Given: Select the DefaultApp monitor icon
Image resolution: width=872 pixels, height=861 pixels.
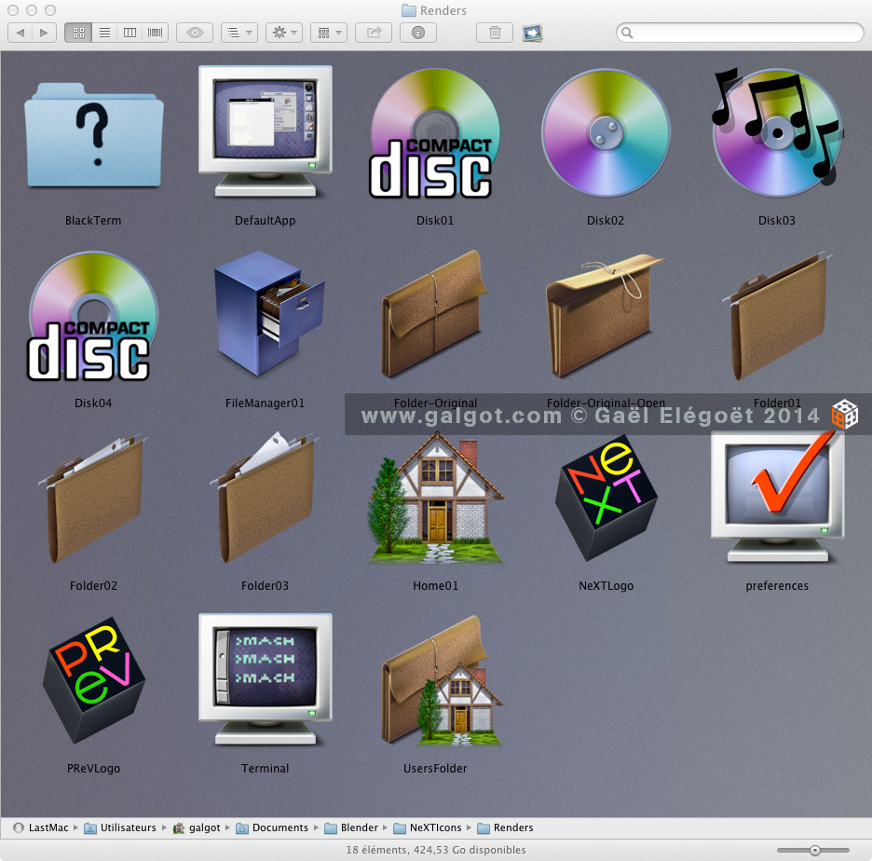Looking at the screenshot, I should coord(265,130).
